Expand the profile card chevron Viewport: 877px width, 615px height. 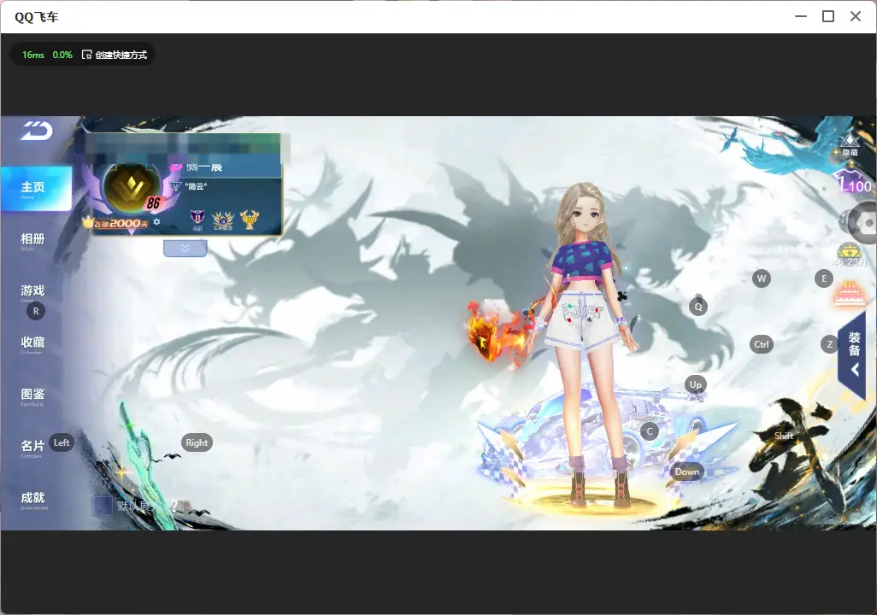coord(185,248)
